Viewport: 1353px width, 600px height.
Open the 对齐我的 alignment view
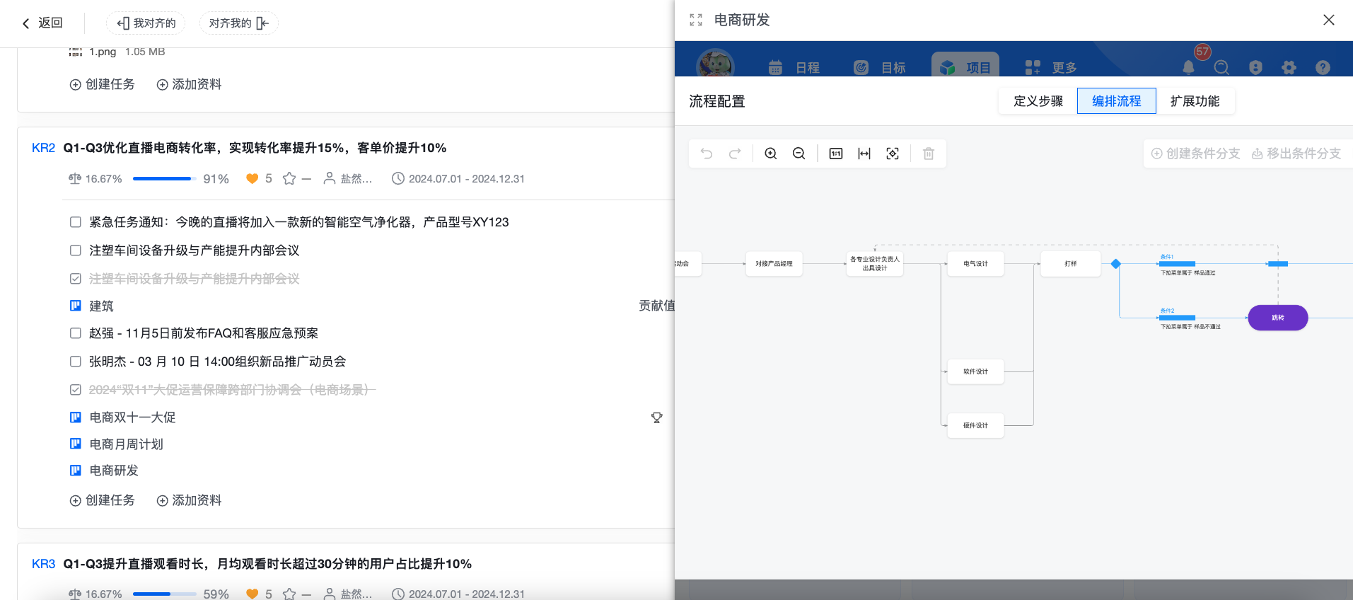[239, 23]
